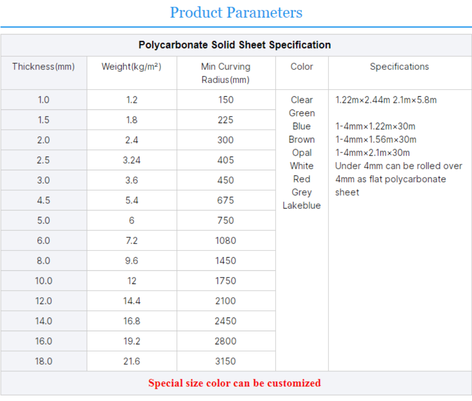Click the red Special size color customized note
This screenshot has width=472, height=401.
tap(235, 383)
